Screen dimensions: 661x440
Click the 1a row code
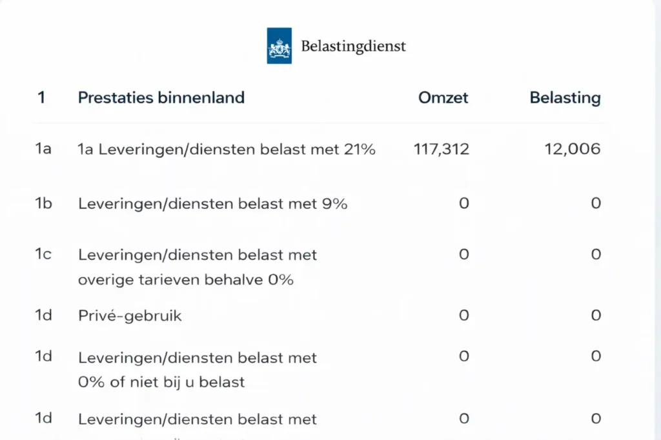point(43,149)
